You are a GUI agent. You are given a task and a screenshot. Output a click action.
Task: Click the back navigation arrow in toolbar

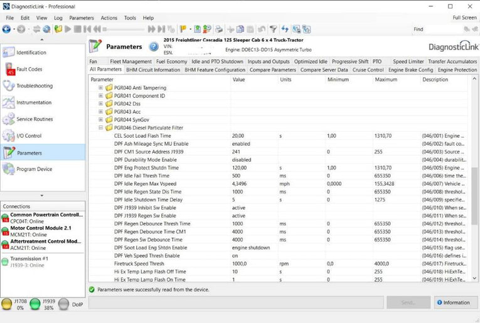7,29
